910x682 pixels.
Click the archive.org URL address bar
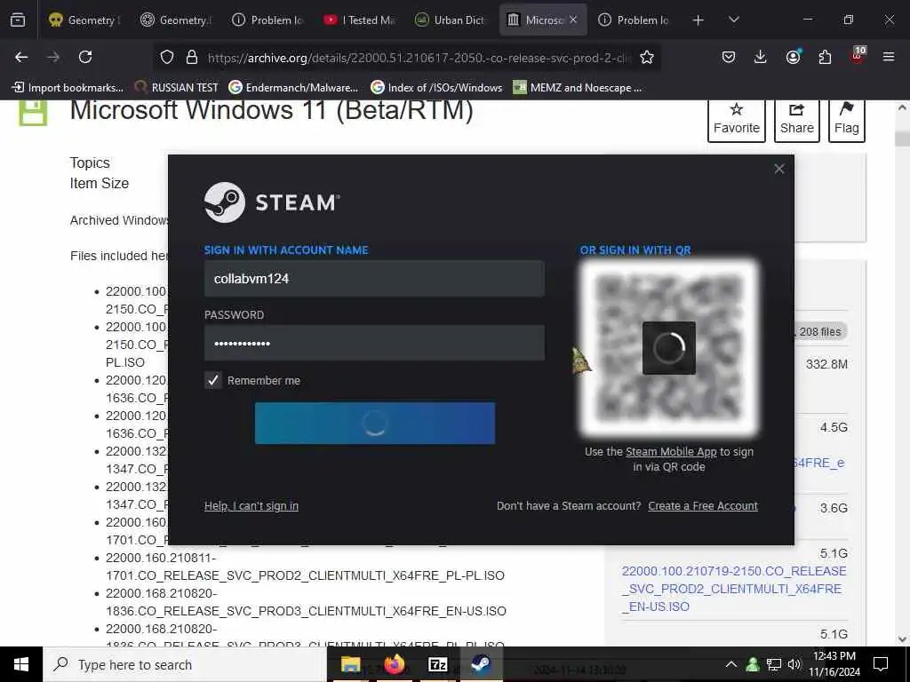419,58
